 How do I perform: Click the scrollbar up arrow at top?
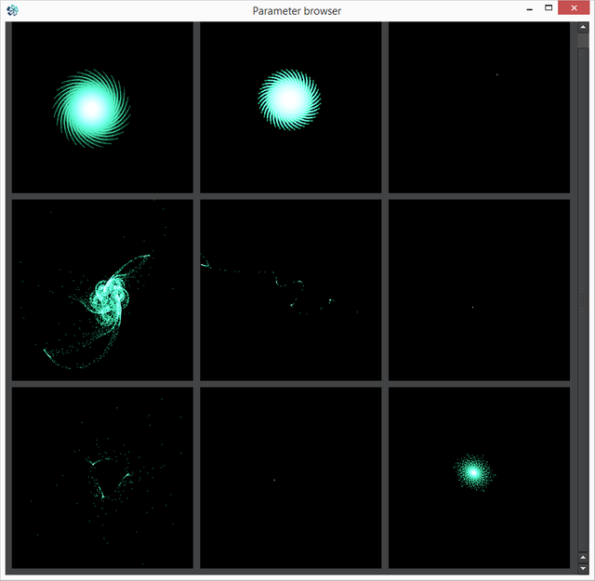click(x=583, y=27)
